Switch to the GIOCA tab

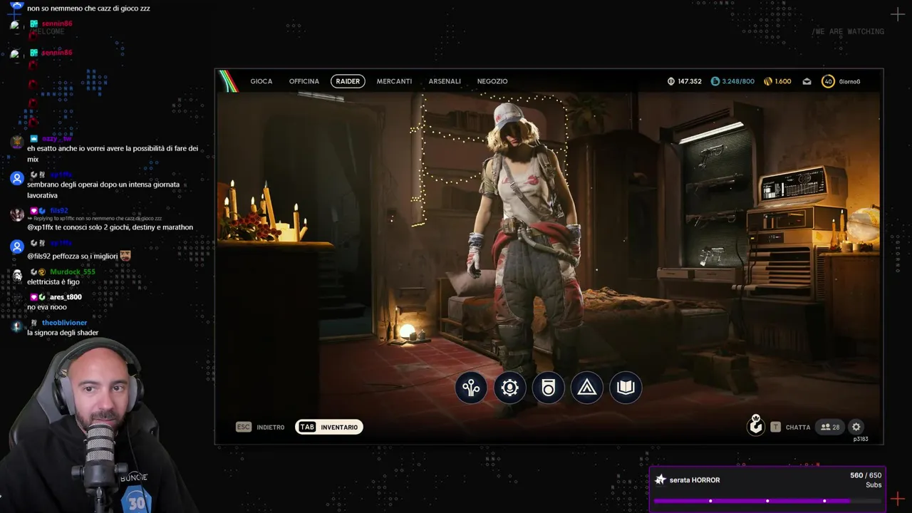pos(261,81)
